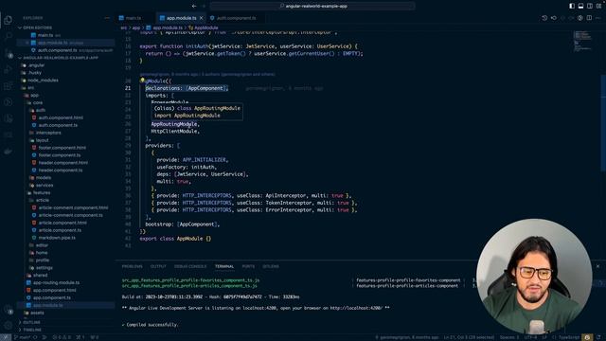The image size is (606, 341).
Task: Open the editor More Actions ellipsis
Action: (x=597, y=18)
